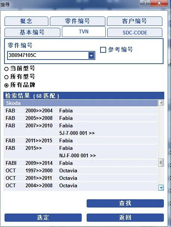This screenshot has width=171, height=227.
Task: Switch to the 客户编号 tab
Action: pyautogui.click(x=135, y=21)
